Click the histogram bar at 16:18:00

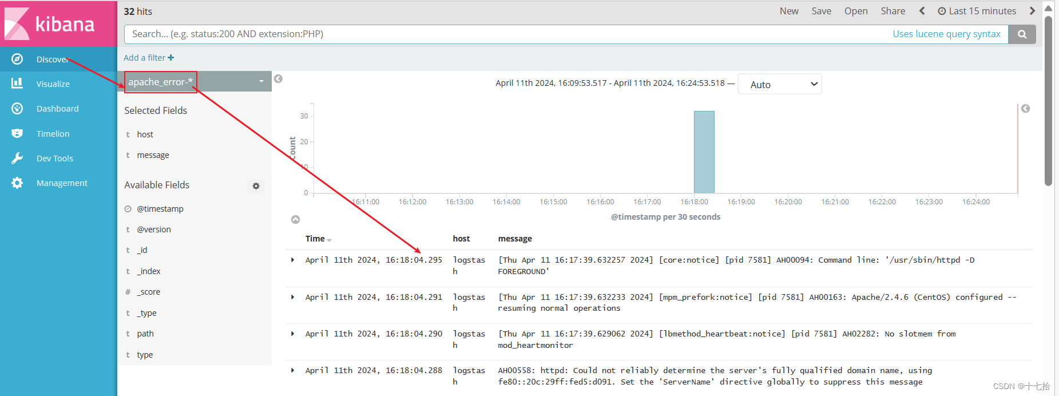click(x=704, y=152)
